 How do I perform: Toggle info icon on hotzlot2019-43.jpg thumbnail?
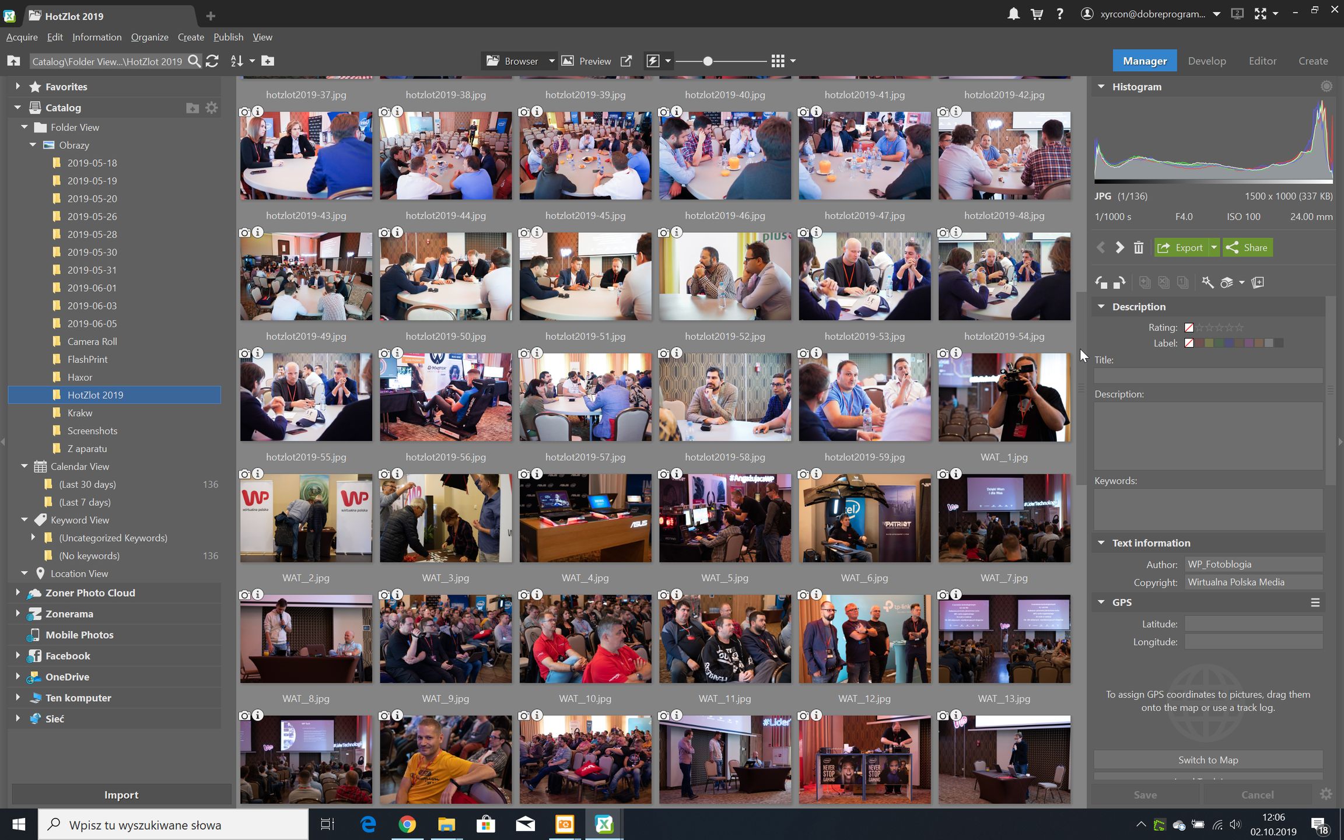pyautogui.click(x=258, y=111)
